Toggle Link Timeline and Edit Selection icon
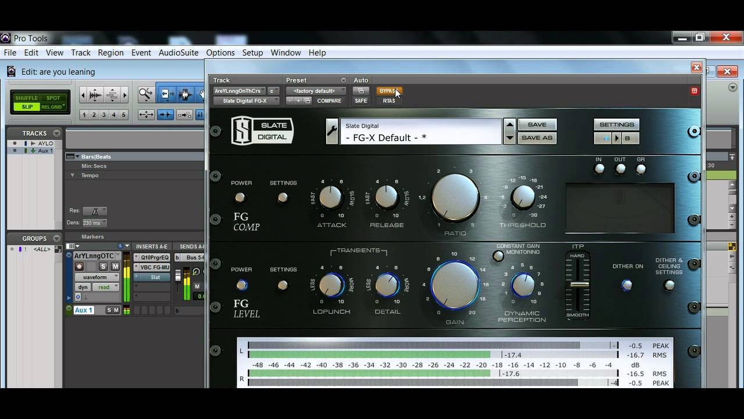 [x=184, y=115]
